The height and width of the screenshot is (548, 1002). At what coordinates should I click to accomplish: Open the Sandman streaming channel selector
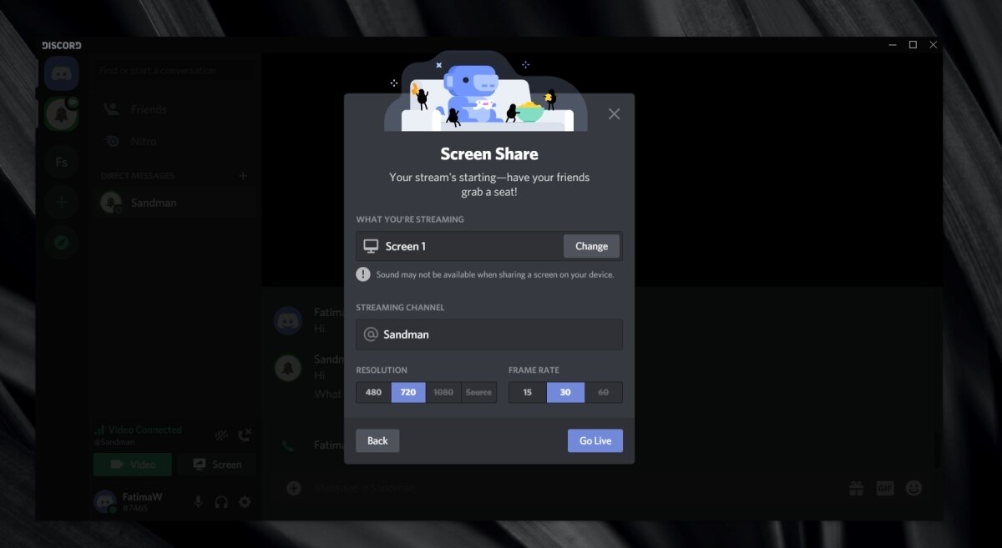tap(488, 334)
